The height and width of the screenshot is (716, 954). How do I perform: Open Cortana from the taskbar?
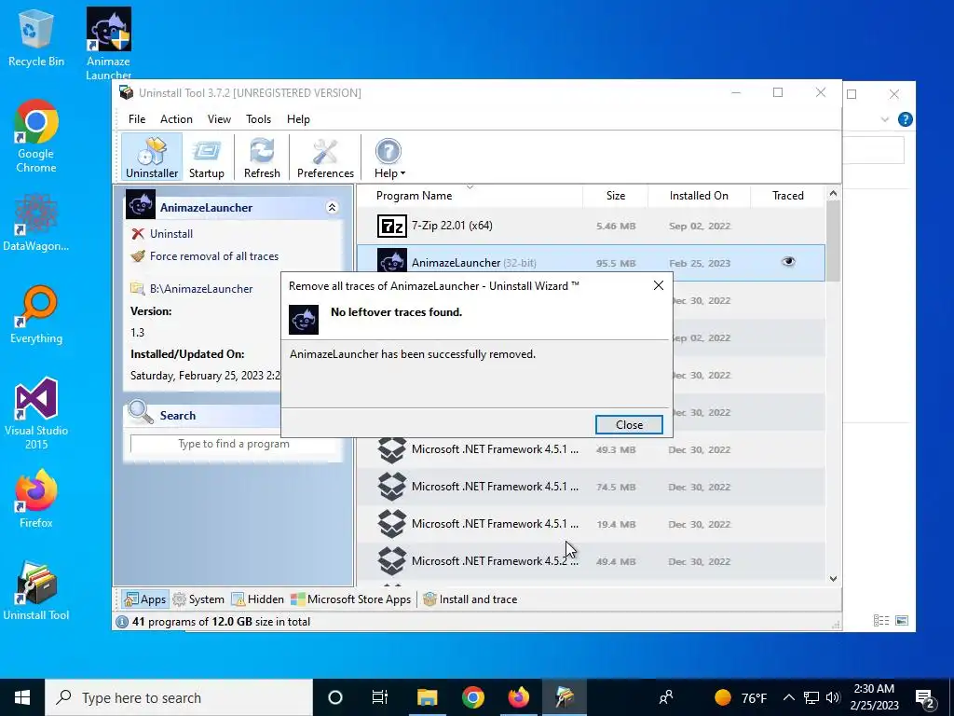pyautogui.click(x=335, y=697)
